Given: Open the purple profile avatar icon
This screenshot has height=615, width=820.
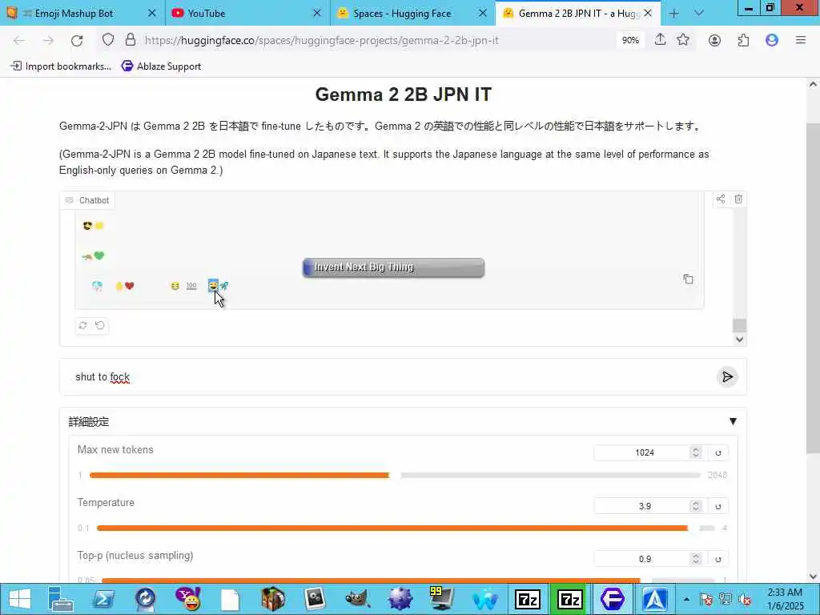Looking at the screenshot, I should pyautogui.click(x=772, y=40).
